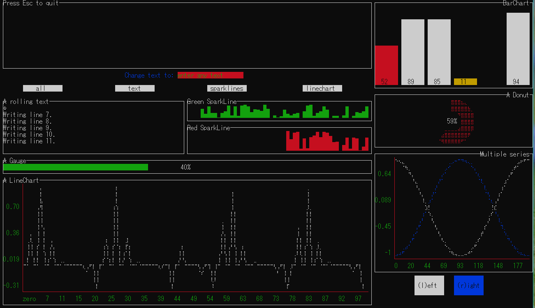
Task: Click the "40%" gauge value
Action: pyautogui.click(x=186, y=167)
